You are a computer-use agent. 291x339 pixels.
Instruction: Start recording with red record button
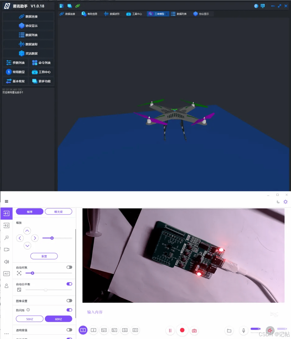tap(182, 330)
